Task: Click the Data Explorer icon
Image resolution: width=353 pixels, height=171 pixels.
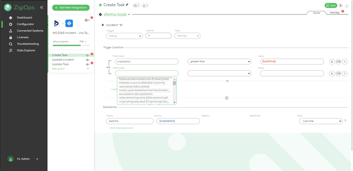Action: 11,51
